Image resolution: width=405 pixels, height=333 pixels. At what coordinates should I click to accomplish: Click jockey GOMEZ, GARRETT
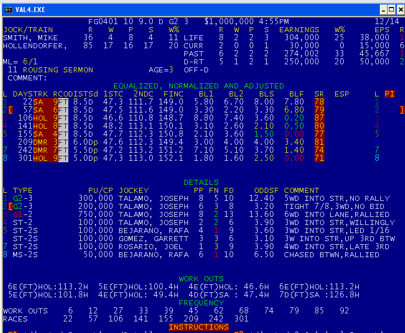click(153, 239)
